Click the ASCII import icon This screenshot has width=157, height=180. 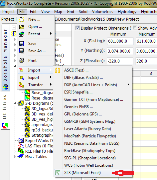tap(58, 70)
